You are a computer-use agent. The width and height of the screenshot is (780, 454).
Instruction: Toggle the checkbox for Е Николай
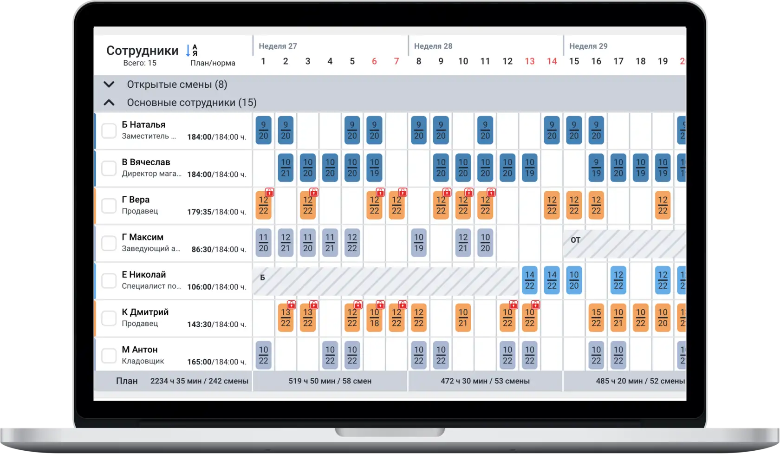[109, 281]
